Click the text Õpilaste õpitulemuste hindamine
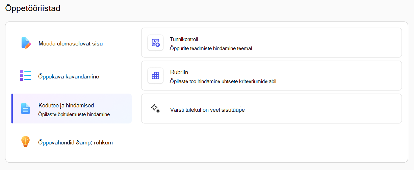The width and height of the screenshot is (414, 170). (x=74, y=114)
